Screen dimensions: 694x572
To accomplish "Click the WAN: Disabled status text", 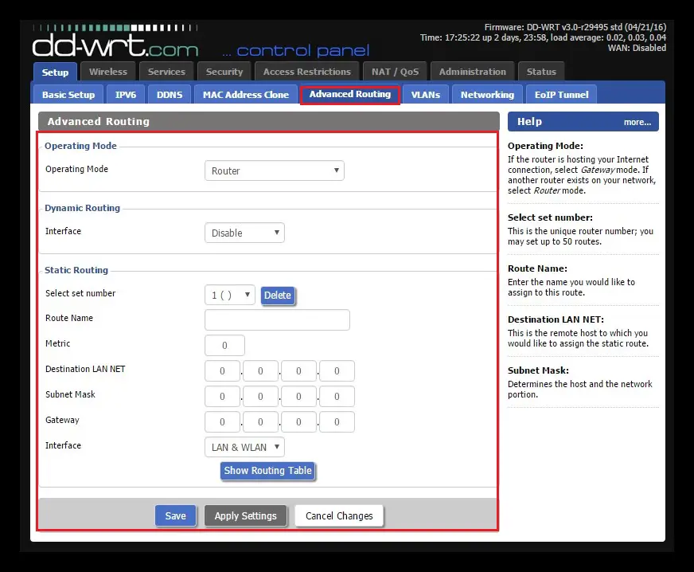I will pyautogui.click(x=637, y=48).
